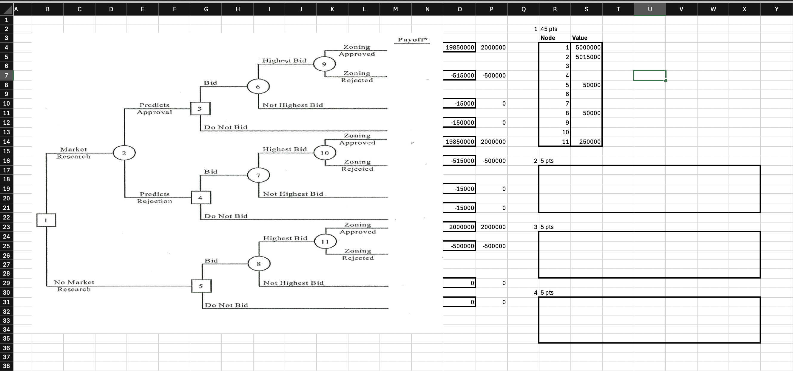Viewport: 793px width, 371px height.
Task: Click the cell containing -515000 in row 7
Action: [459, 75]
